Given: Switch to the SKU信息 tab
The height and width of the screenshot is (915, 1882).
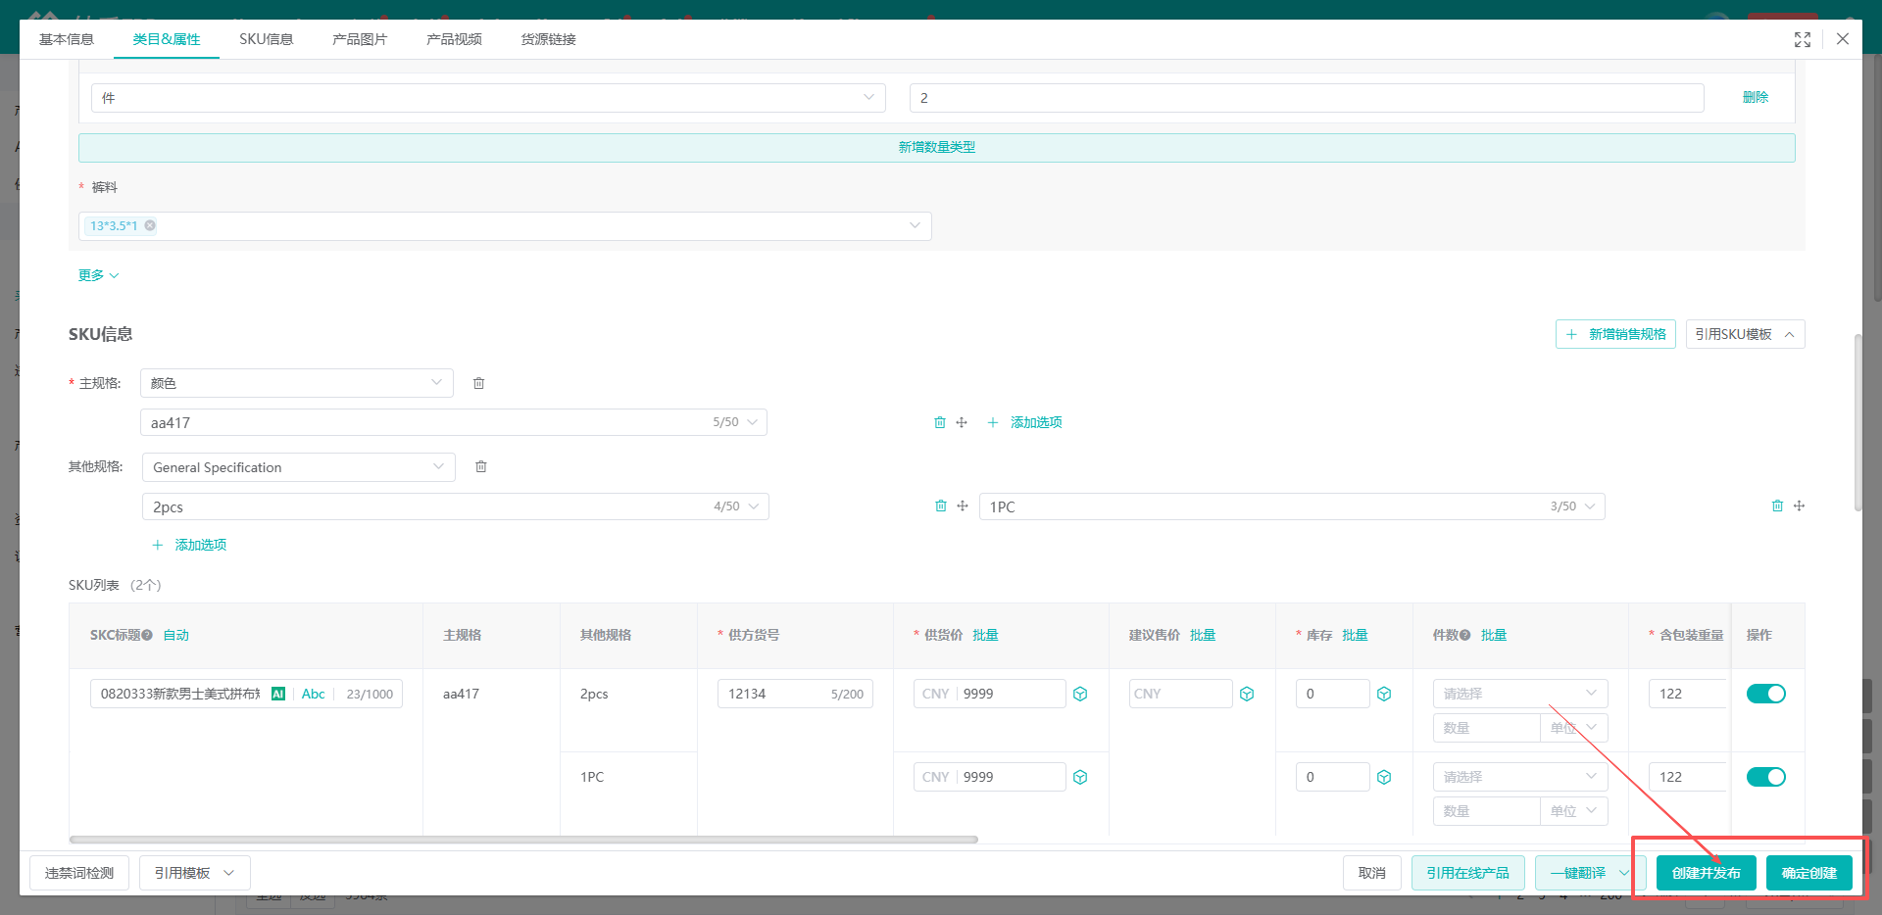Looking at the screenshot, I should [267, 39].
